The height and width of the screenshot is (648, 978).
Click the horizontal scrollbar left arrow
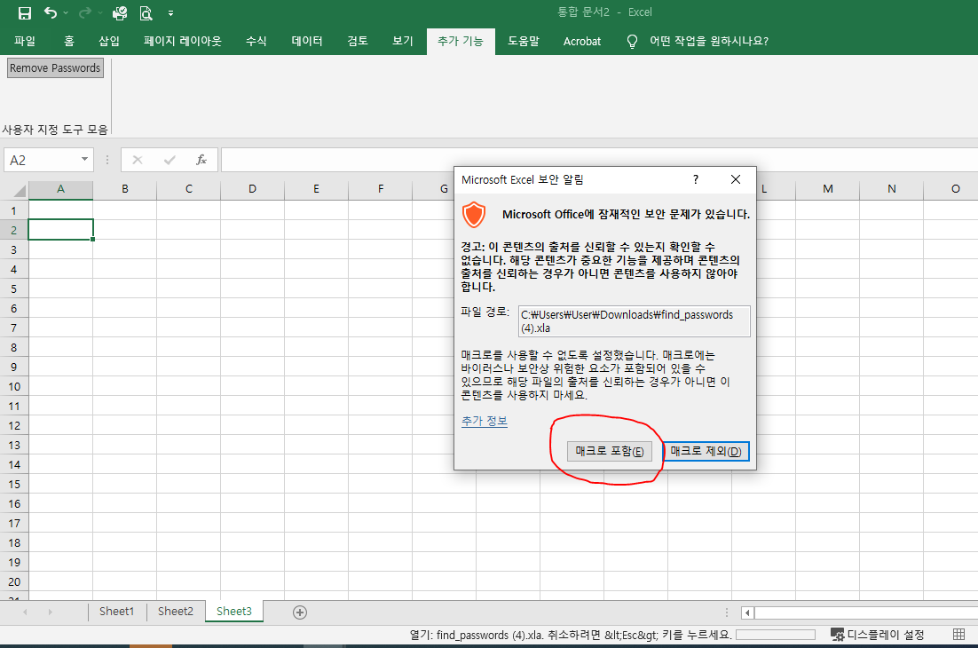[747, 613]
